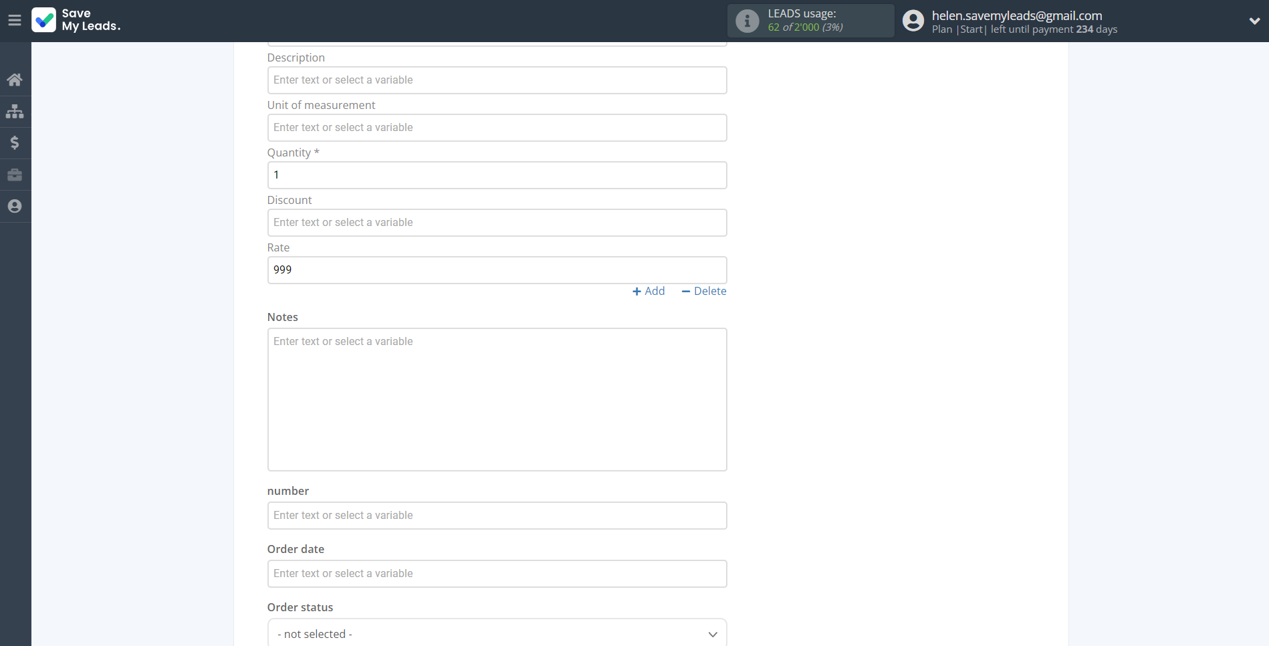The height and width of the screenshot is (646, 1269).
Task: Focus the number input field
Action: tap(497, 516)
